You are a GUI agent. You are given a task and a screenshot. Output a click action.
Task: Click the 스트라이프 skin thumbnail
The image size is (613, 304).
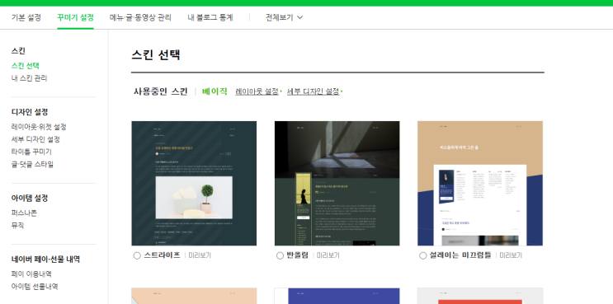pyautogui.click(x=194, y=183)
